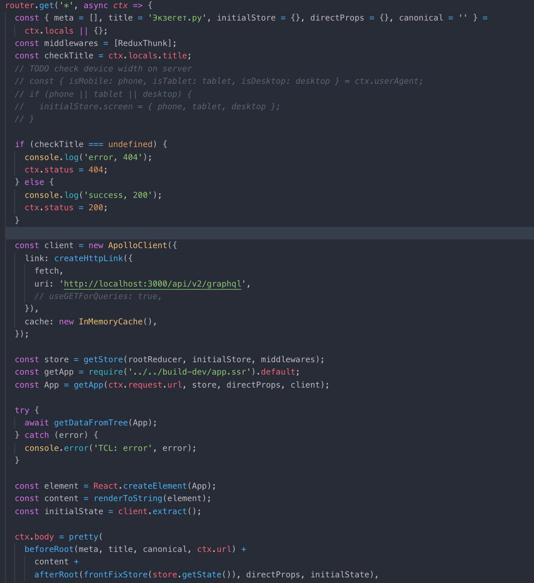Screen dimensions: 534x583
Task: Click 'ctx.request.url' argument
Action: pyautogui.click(x=145, y=385)
